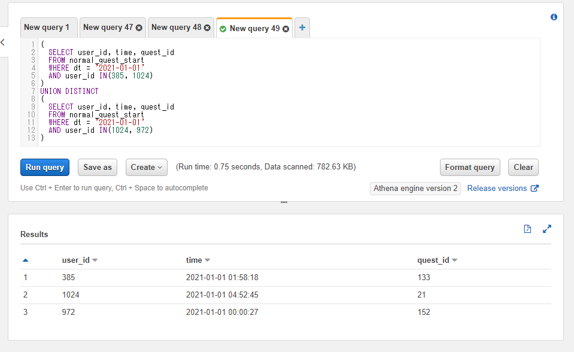Click the Results heading

pyautogui.click(x=34, y=235)
